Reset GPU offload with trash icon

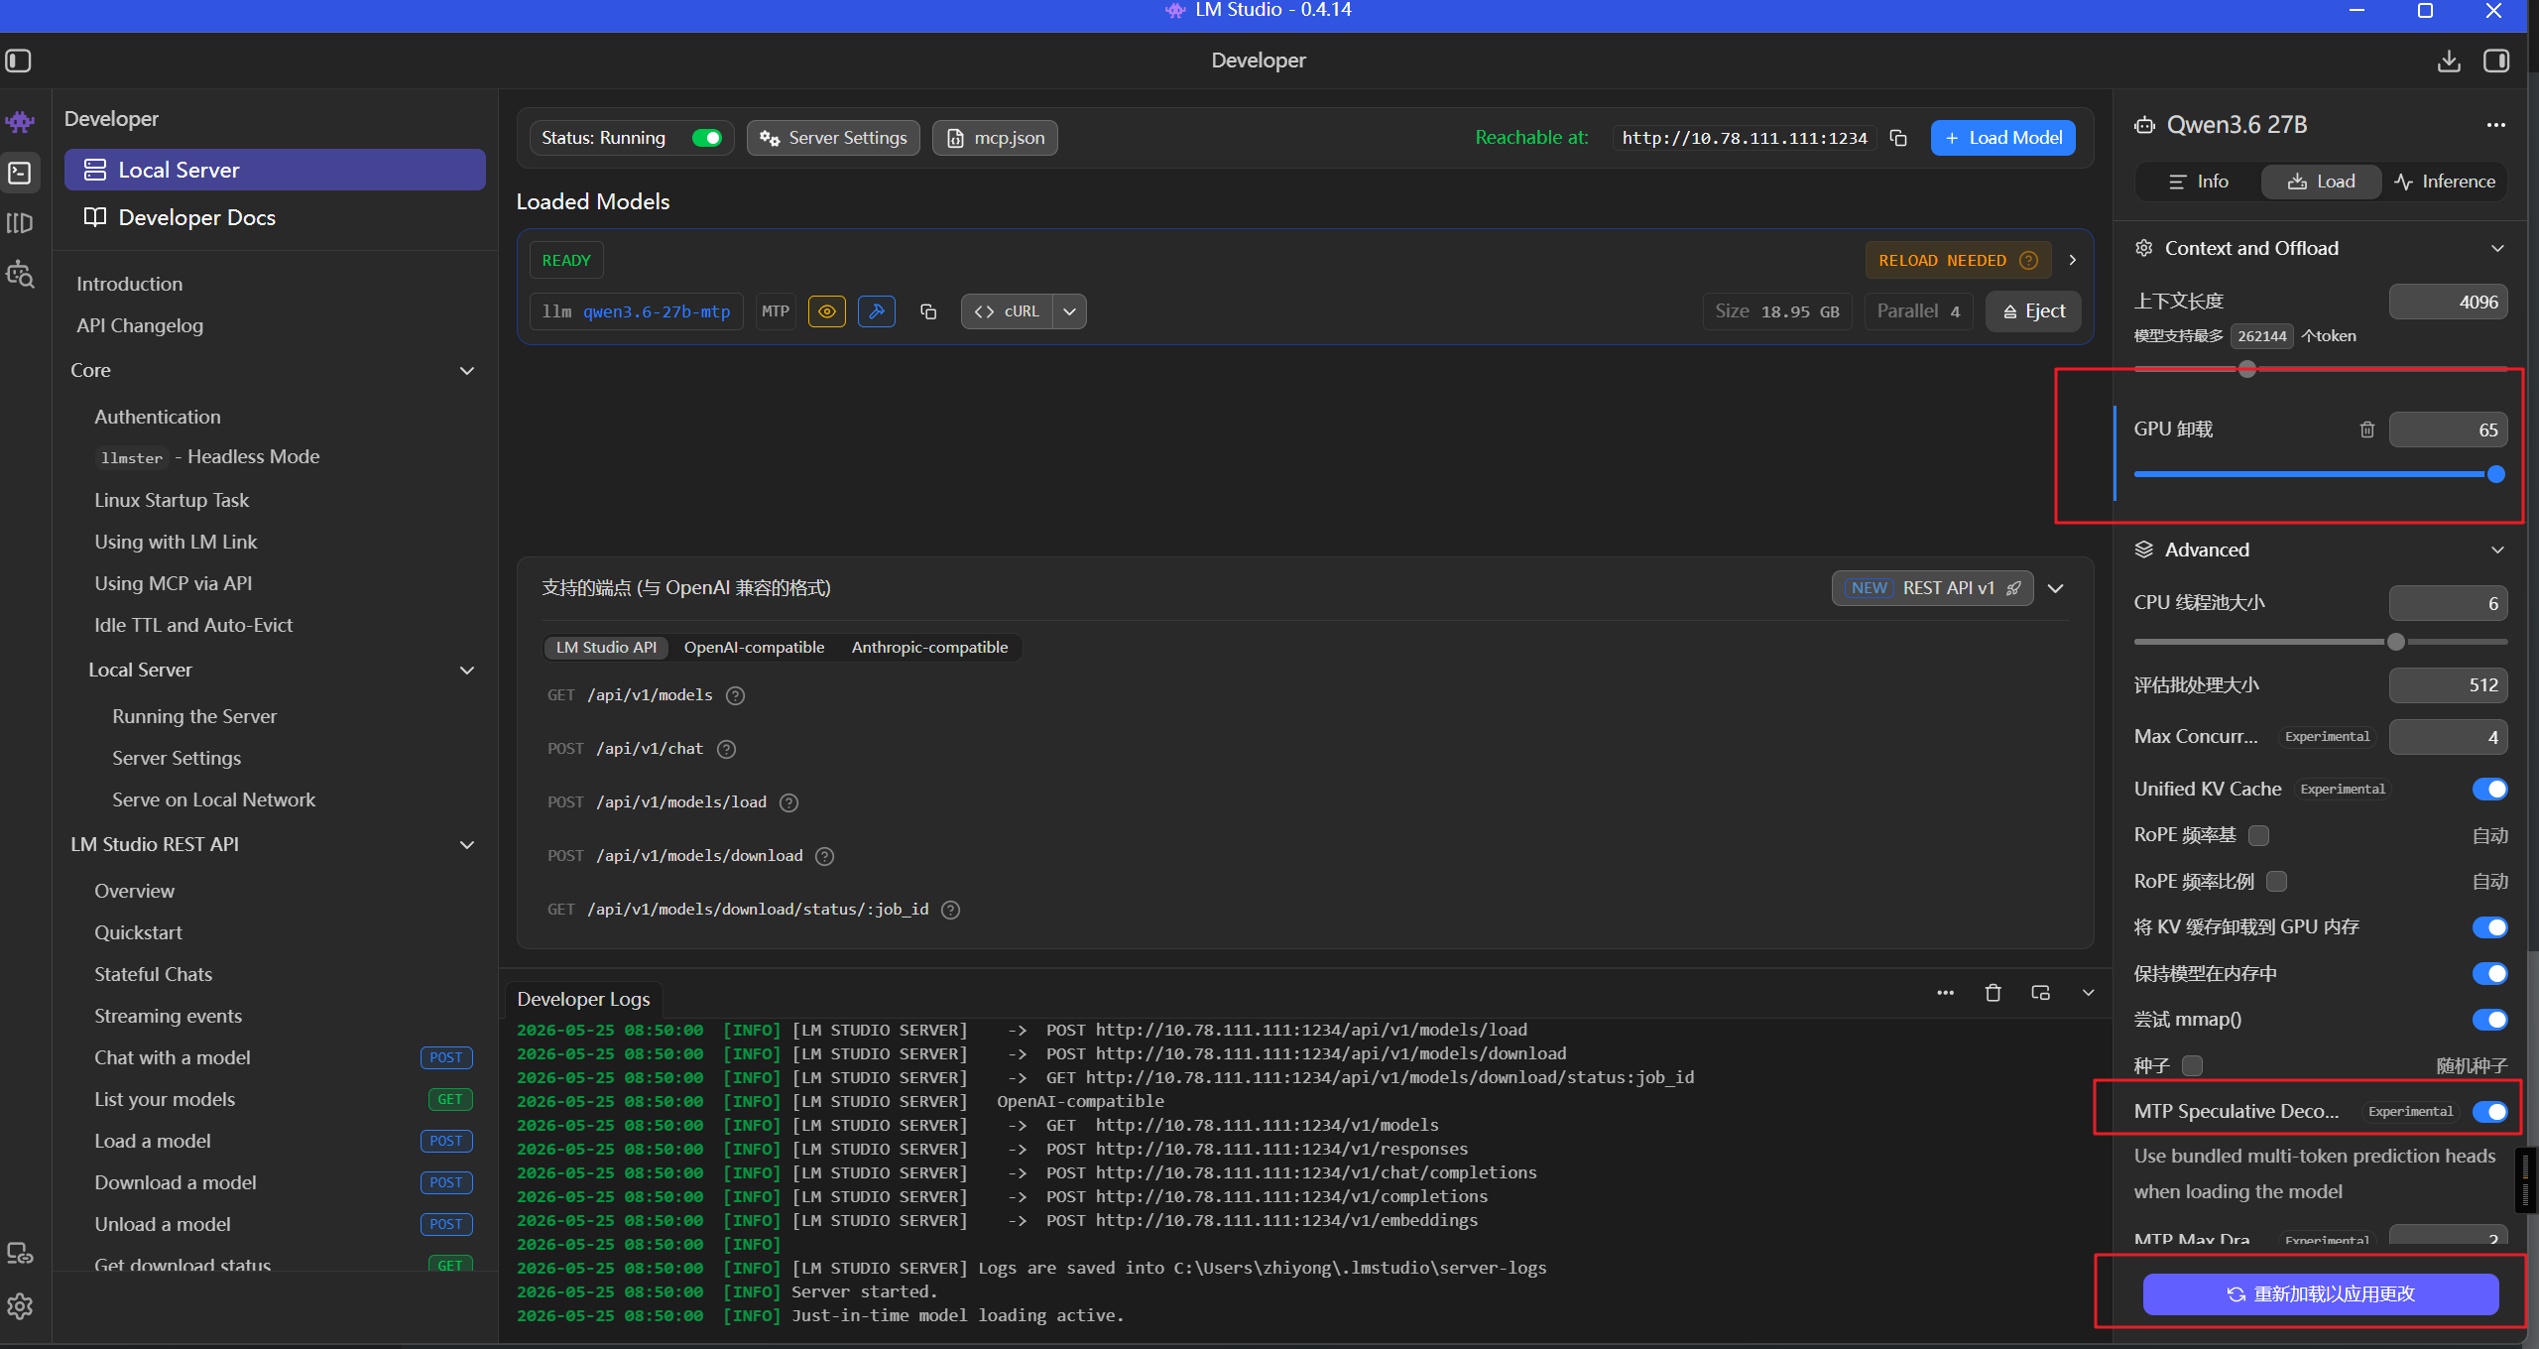2367,429
